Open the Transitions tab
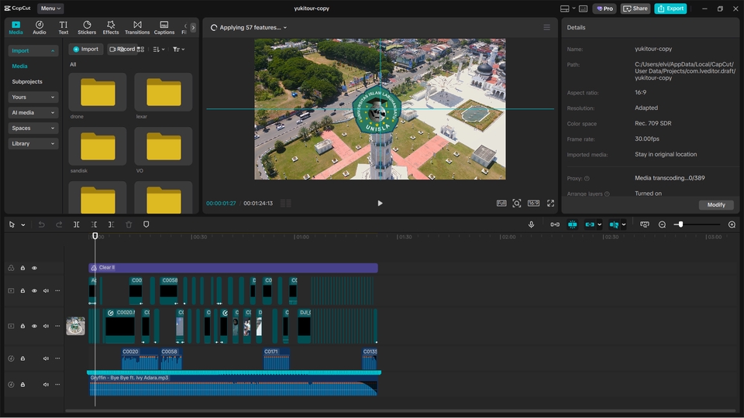744x418 pixels. click(137, 28)
